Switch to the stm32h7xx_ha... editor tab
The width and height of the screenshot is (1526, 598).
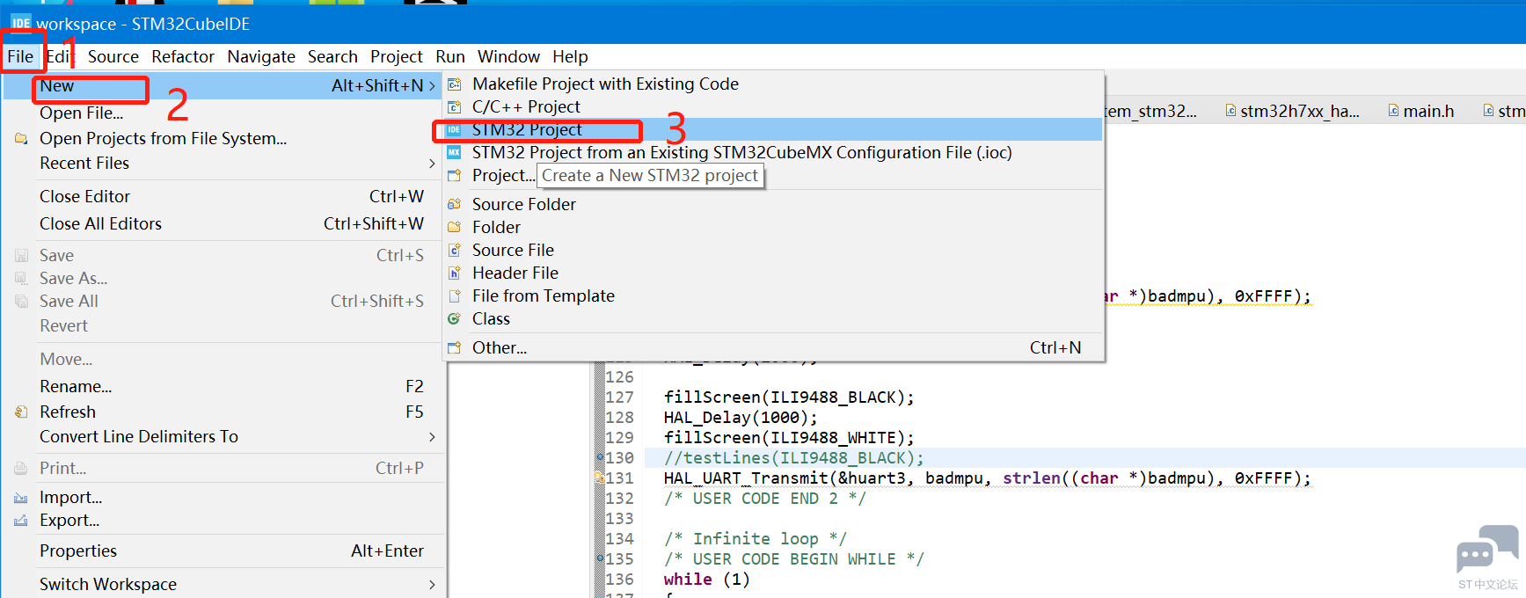pos(1292,111)
